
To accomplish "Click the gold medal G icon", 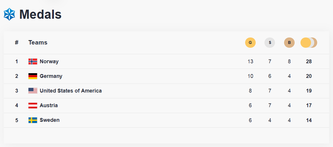I will (250, 43).
